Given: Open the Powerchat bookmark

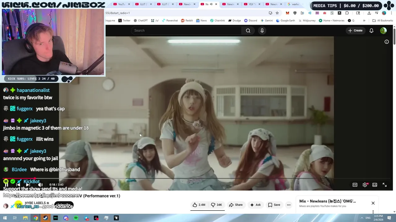Looking at the screenshot, I should pos(170,21).
